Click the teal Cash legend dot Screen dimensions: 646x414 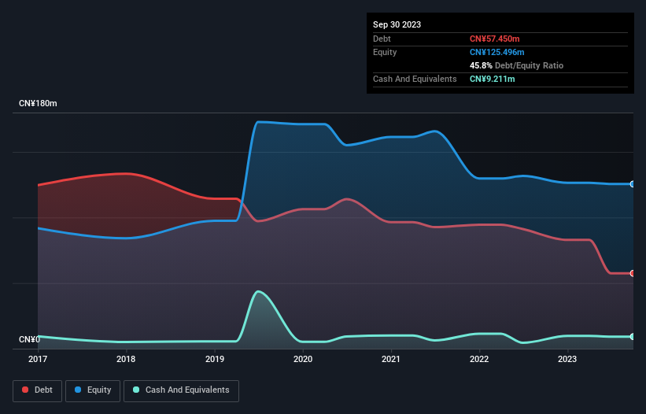click(x=136, y=390)
